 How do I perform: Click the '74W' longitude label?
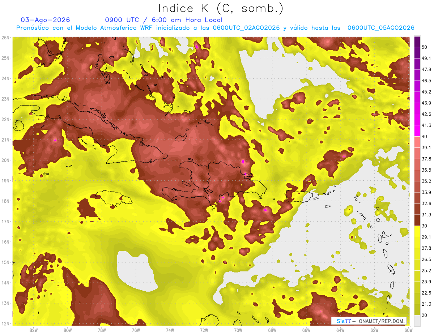pyautogui.click(x=170, y=330)
